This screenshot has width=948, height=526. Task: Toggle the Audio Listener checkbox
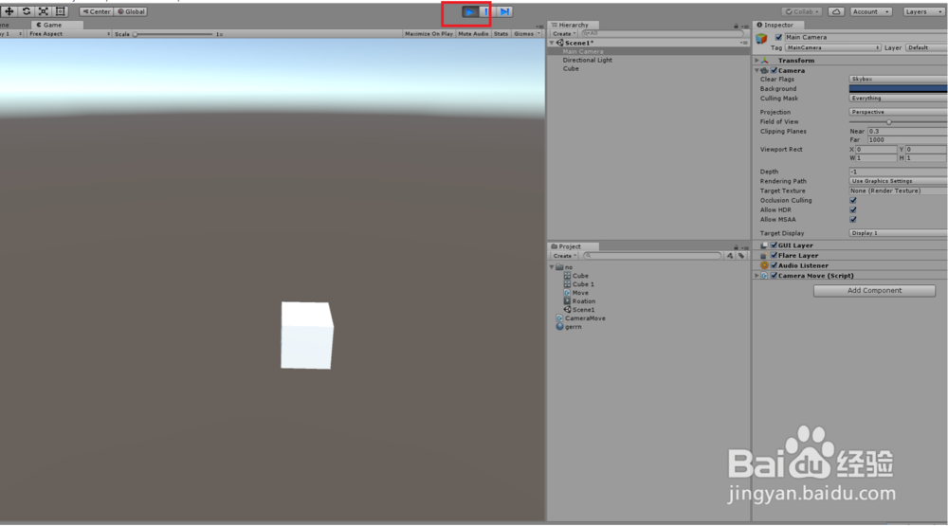point(774,265)
